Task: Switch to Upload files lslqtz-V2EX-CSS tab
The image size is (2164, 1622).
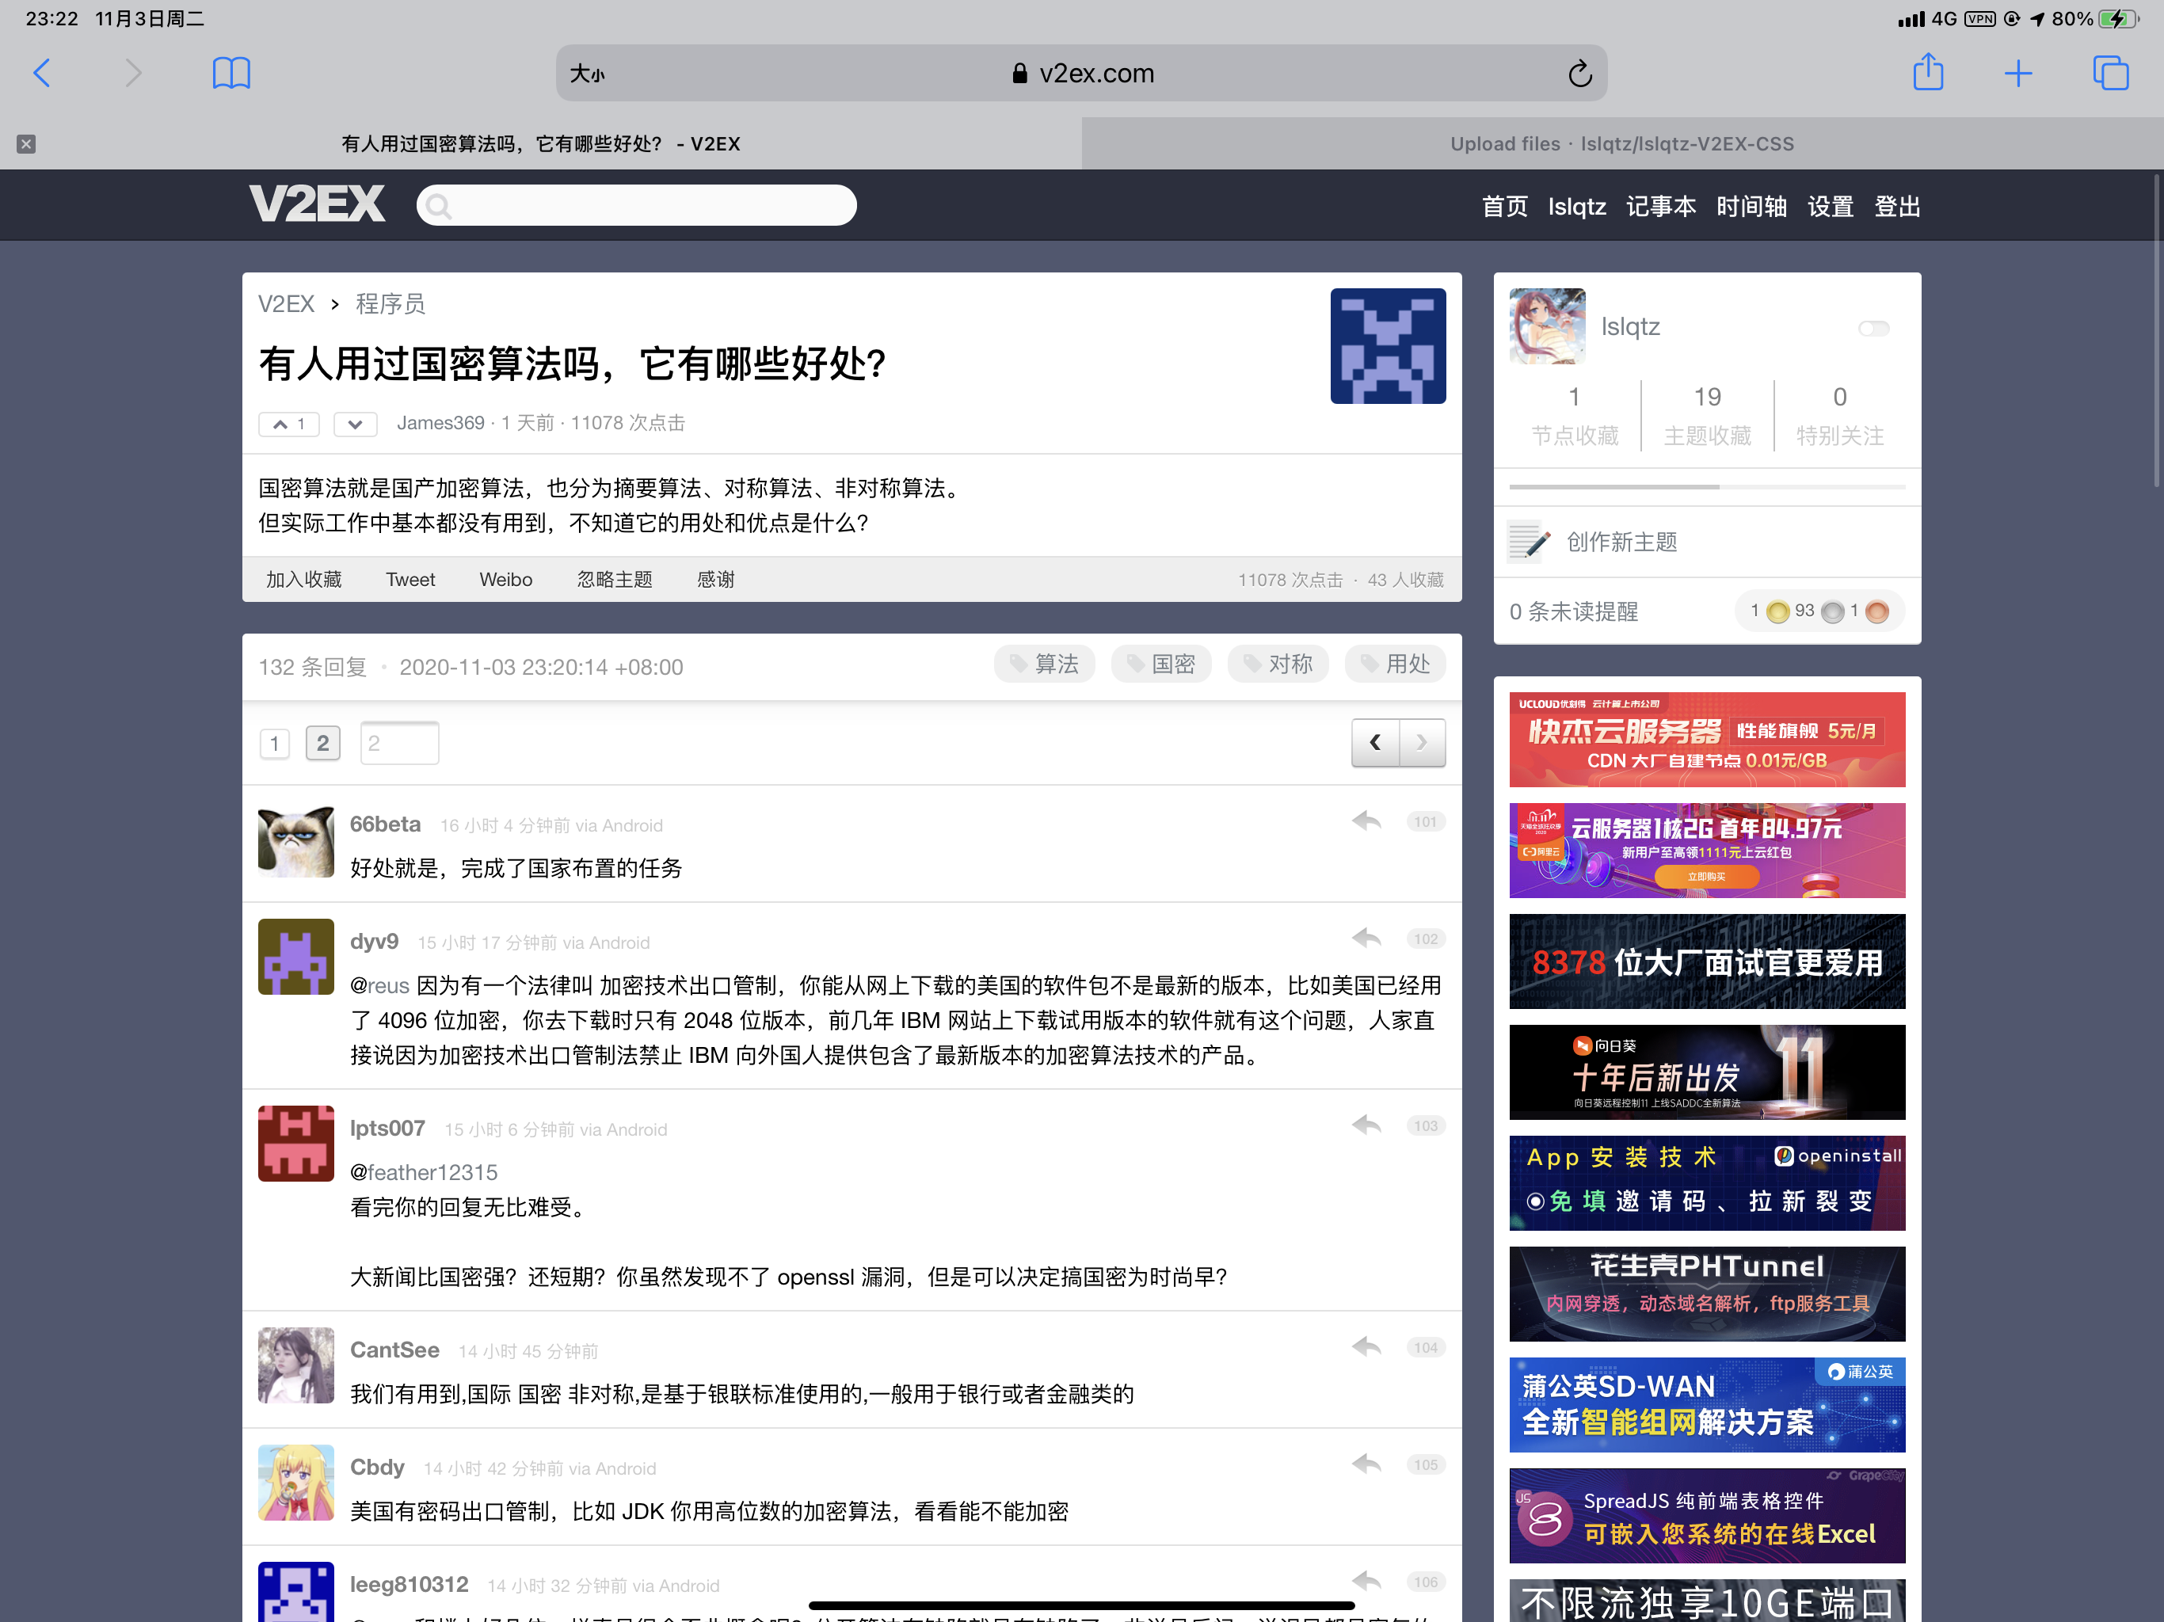Action: click(x=1621, y=144)
